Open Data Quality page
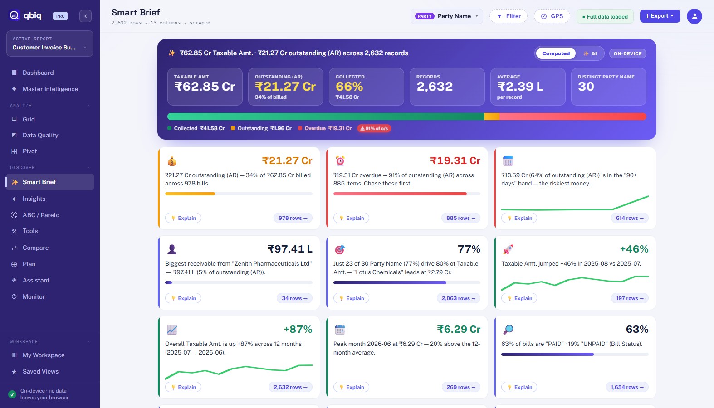Viewport: 714px width, 408px height. tap(50, 135)
